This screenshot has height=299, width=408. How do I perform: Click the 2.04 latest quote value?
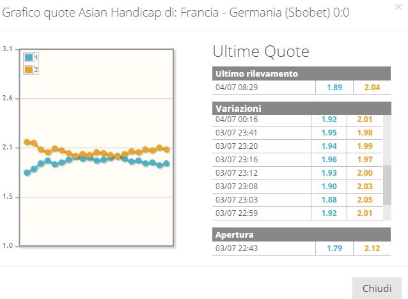tap(372, 88)
